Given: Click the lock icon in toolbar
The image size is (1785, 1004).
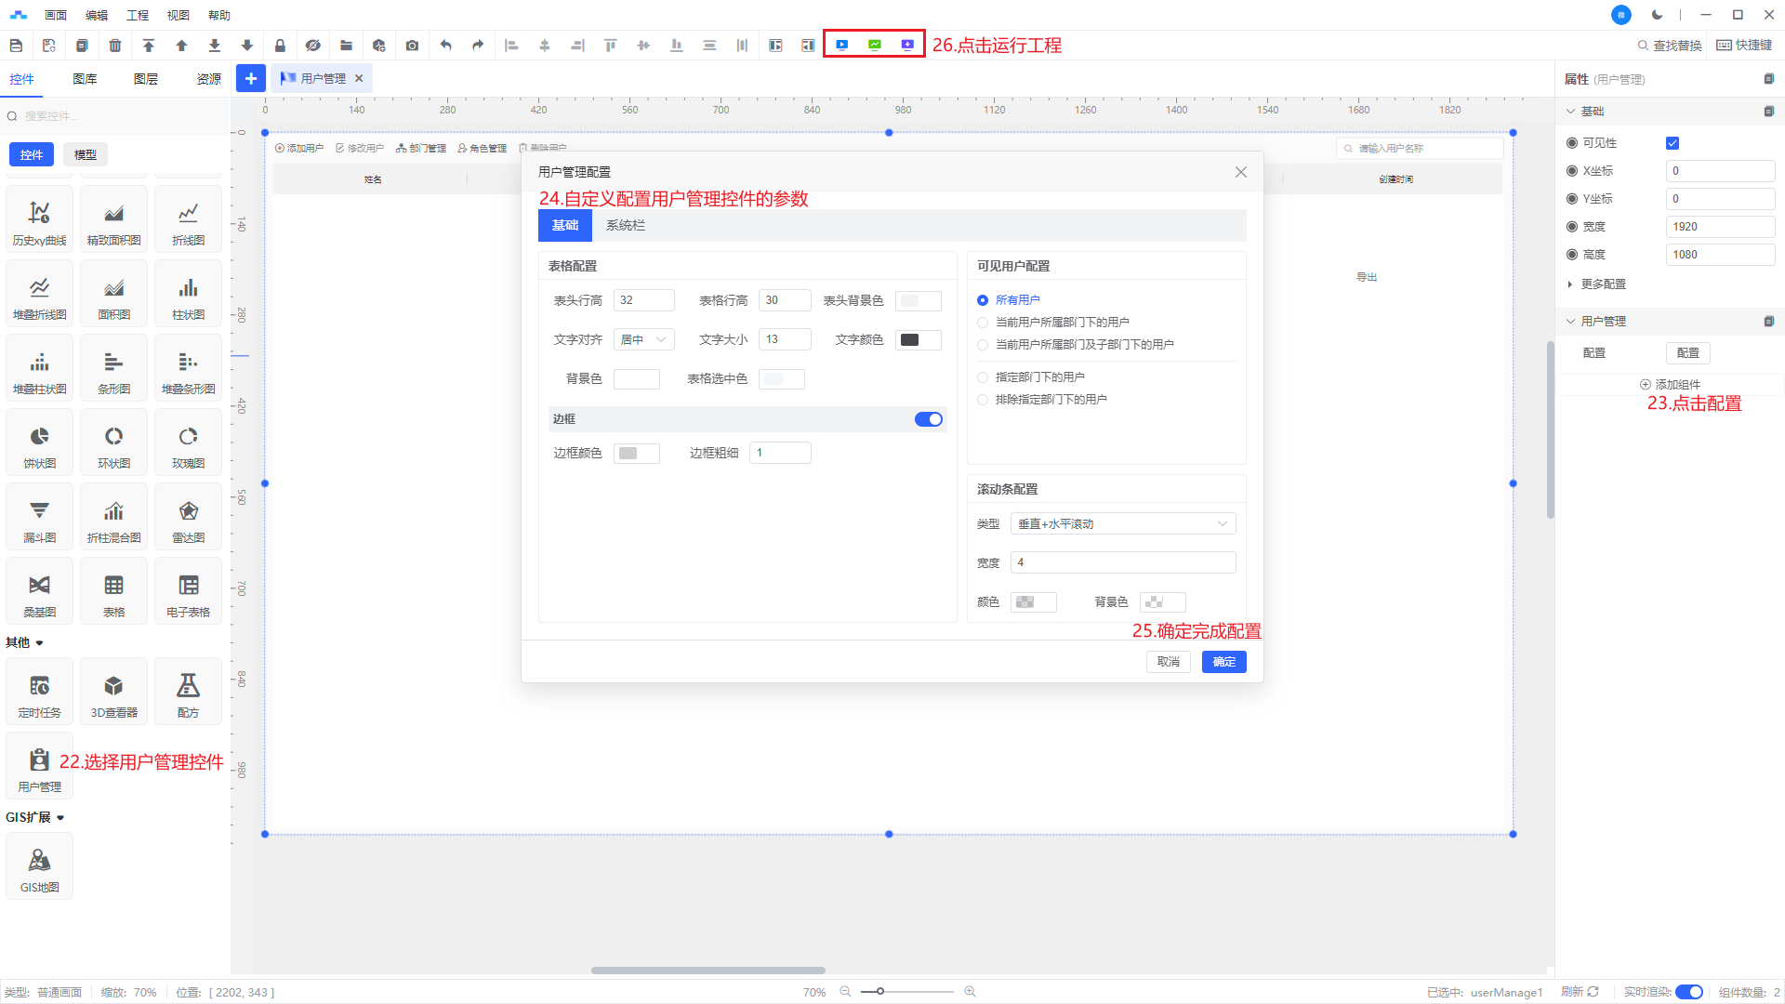Looking at the screenshot, I should (280, 46).
